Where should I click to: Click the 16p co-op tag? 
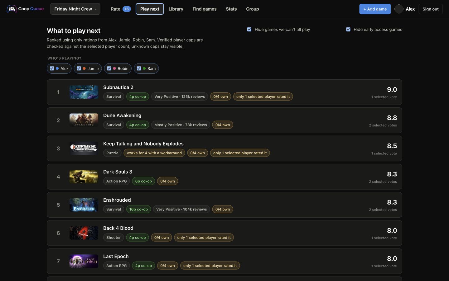138,209
